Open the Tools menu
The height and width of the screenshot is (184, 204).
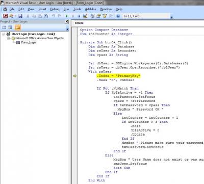(77, 9)
